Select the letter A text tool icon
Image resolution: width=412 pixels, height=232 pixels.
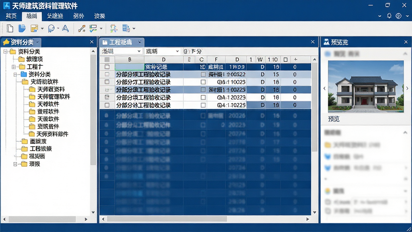[x=65, y=29]
